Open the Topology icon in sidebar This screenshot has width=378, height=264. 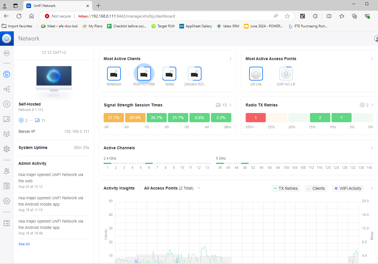pos(7,89)
